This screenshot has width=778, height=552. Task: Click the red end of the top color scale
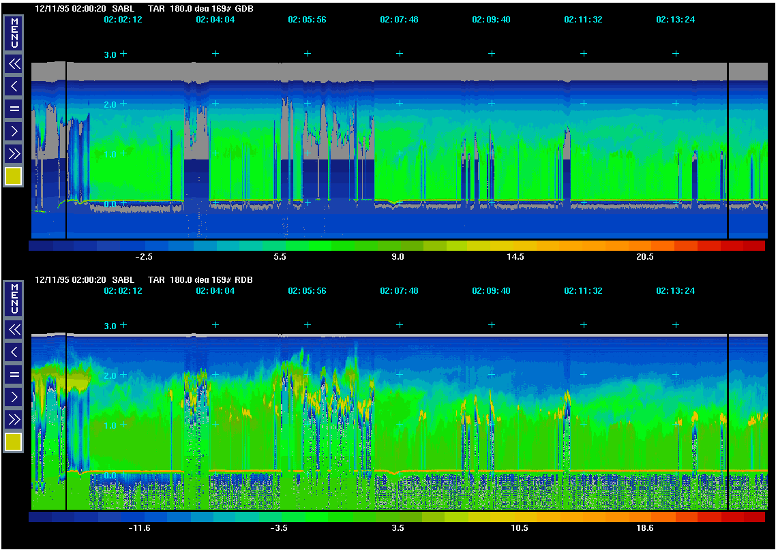pos(753,245)
